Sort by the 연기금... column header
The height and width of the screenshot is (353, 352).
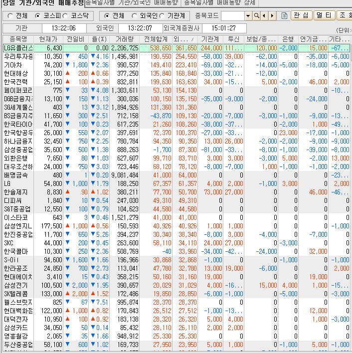[313, 39]
